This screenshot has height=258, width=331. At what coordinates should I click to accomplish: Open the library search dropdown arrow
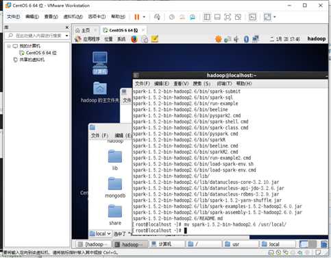coord(66,36)
